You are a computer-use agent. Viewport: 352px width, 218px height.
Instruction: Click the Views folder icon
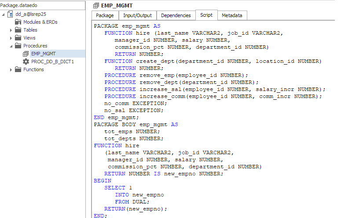click(x=18, y=38)
